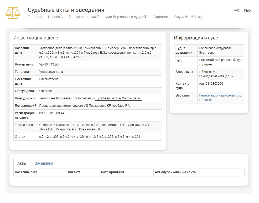Screen dimensions: 259x203
Task: Switch to the Заседания tab
Action: pos(44,163)
